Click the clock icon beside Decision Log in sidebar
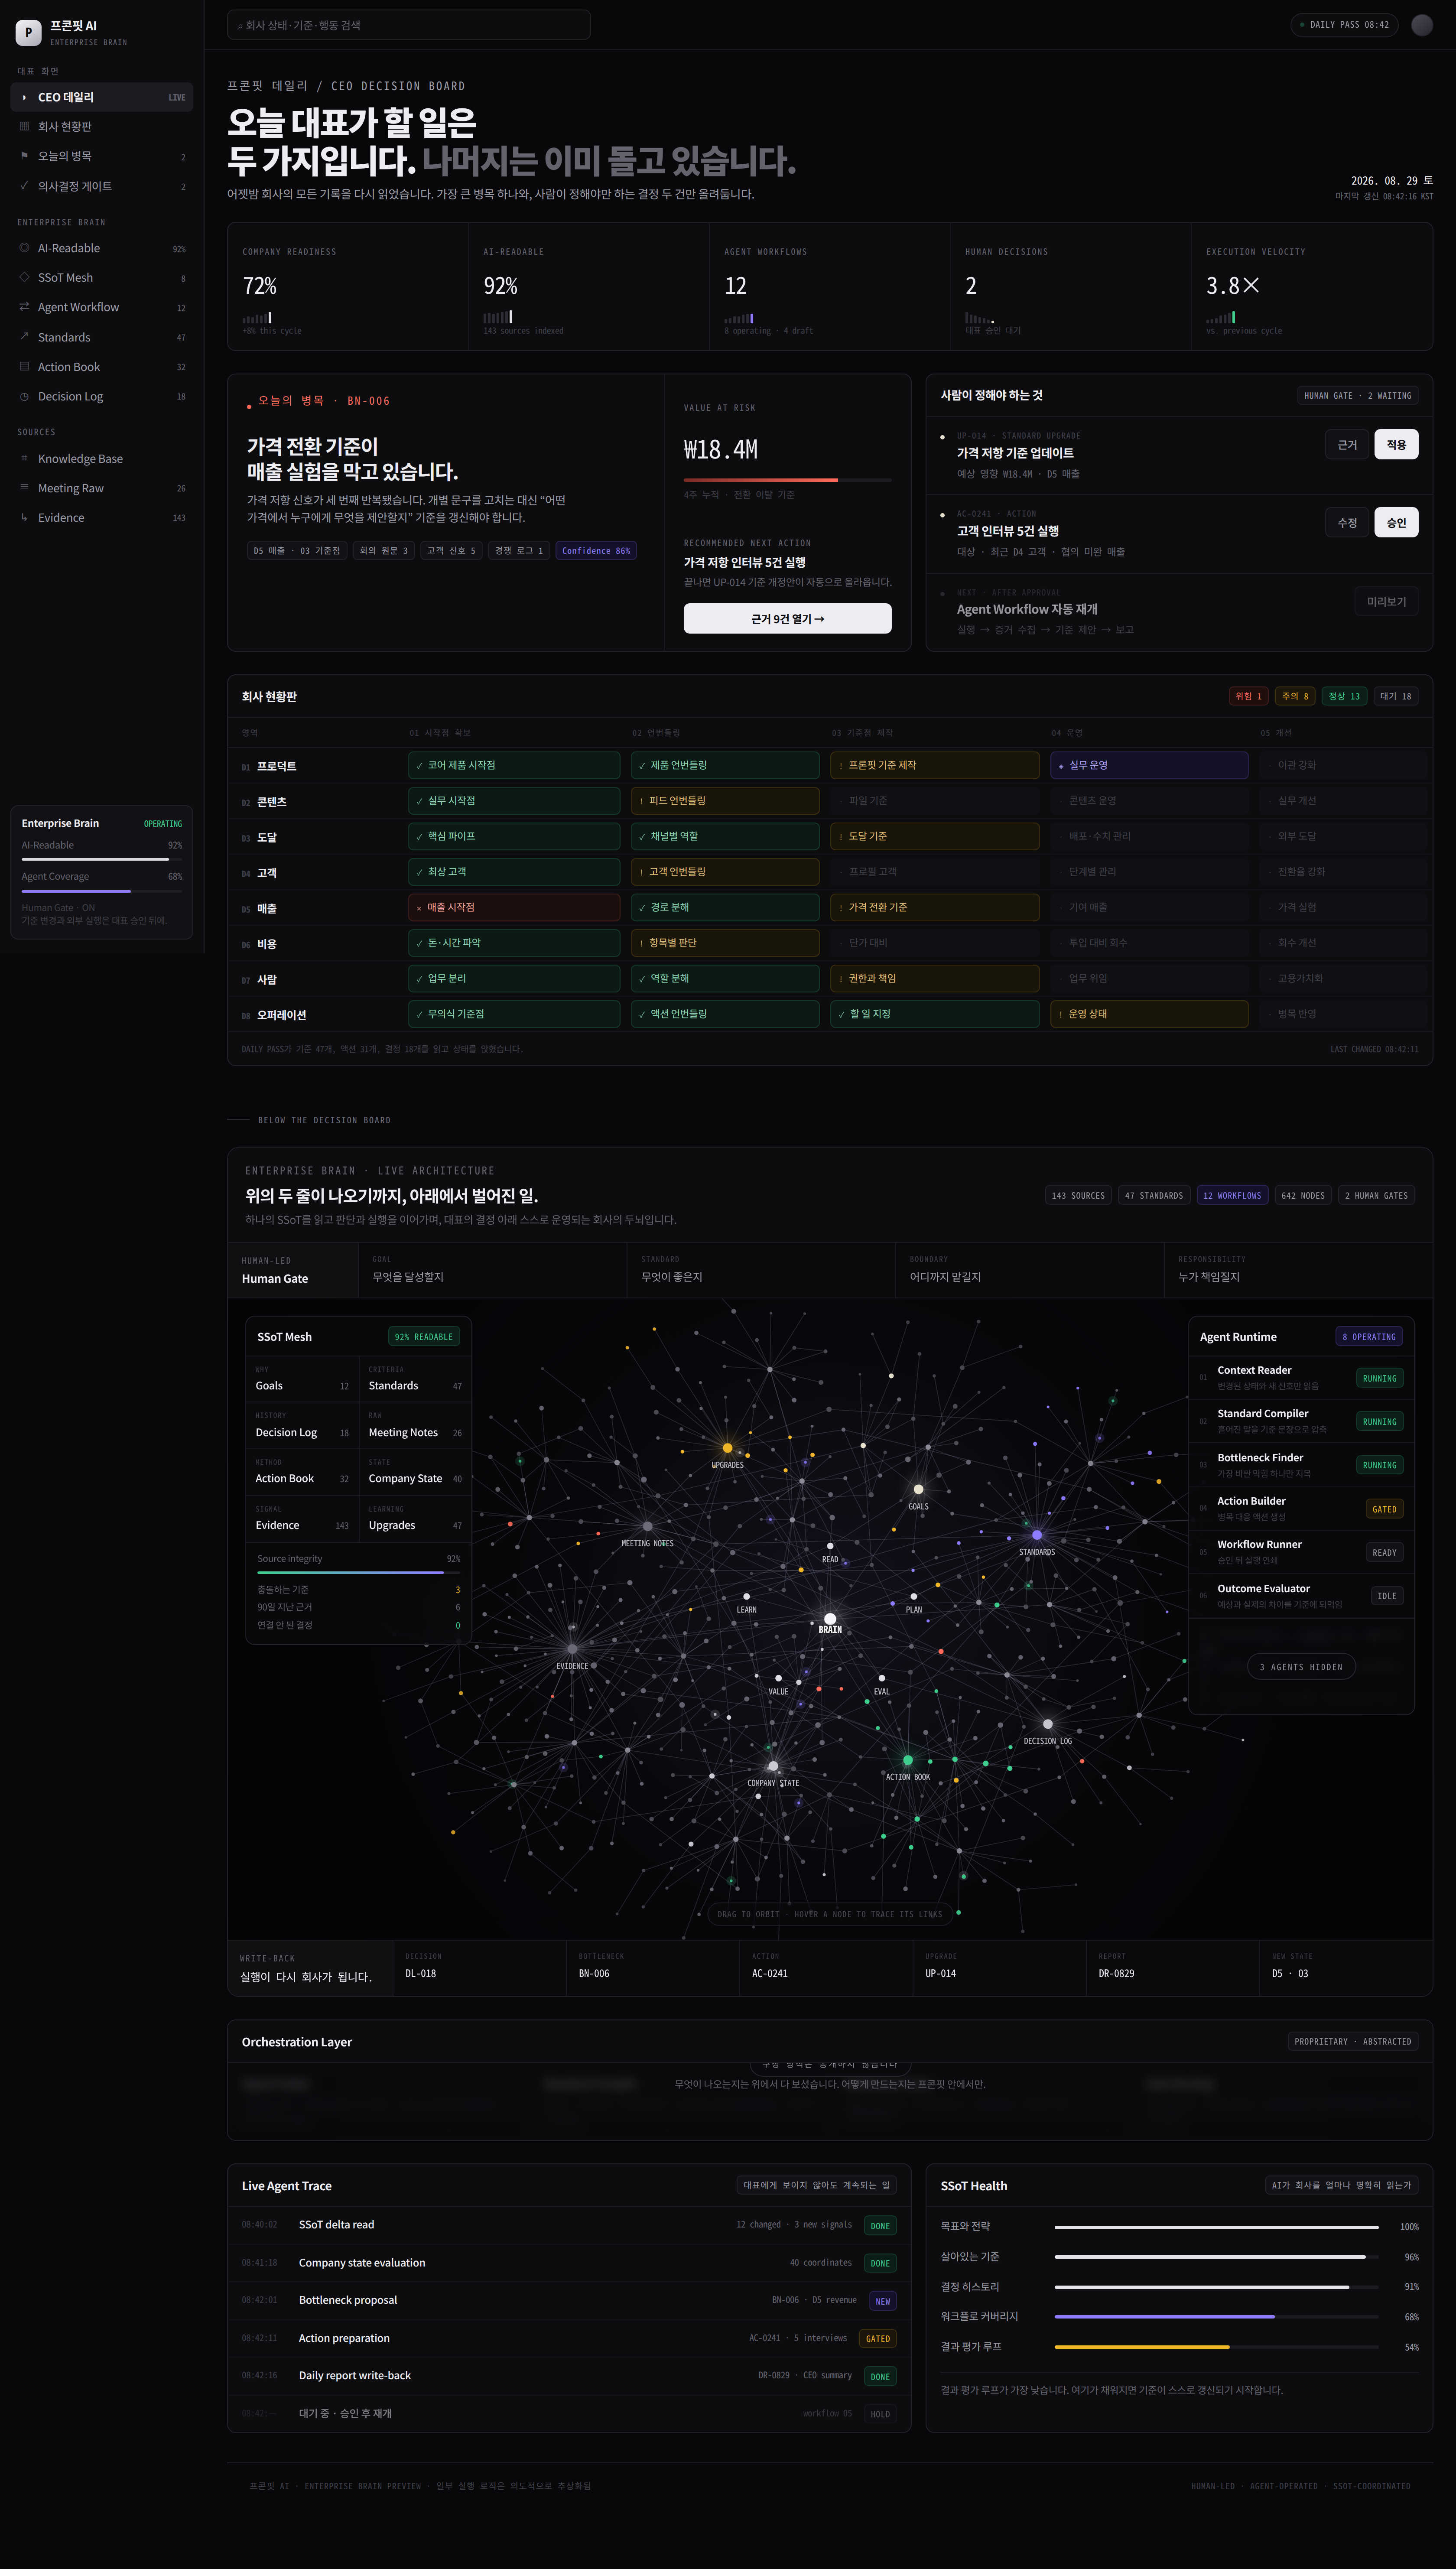Image resolution: width=1456 pixels, height=2569 pixels. [24, 397]
